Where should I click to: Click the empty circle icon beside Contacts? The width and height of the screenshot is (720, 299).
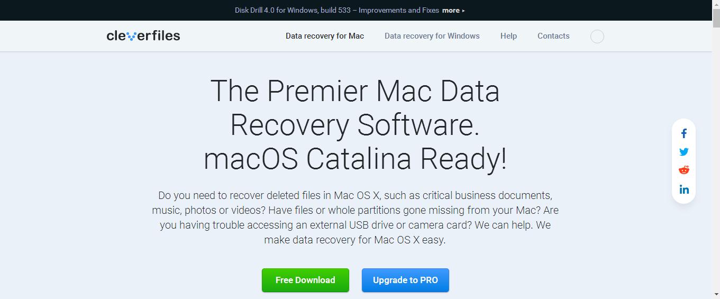pyautogui.click(x=597, y=37)
